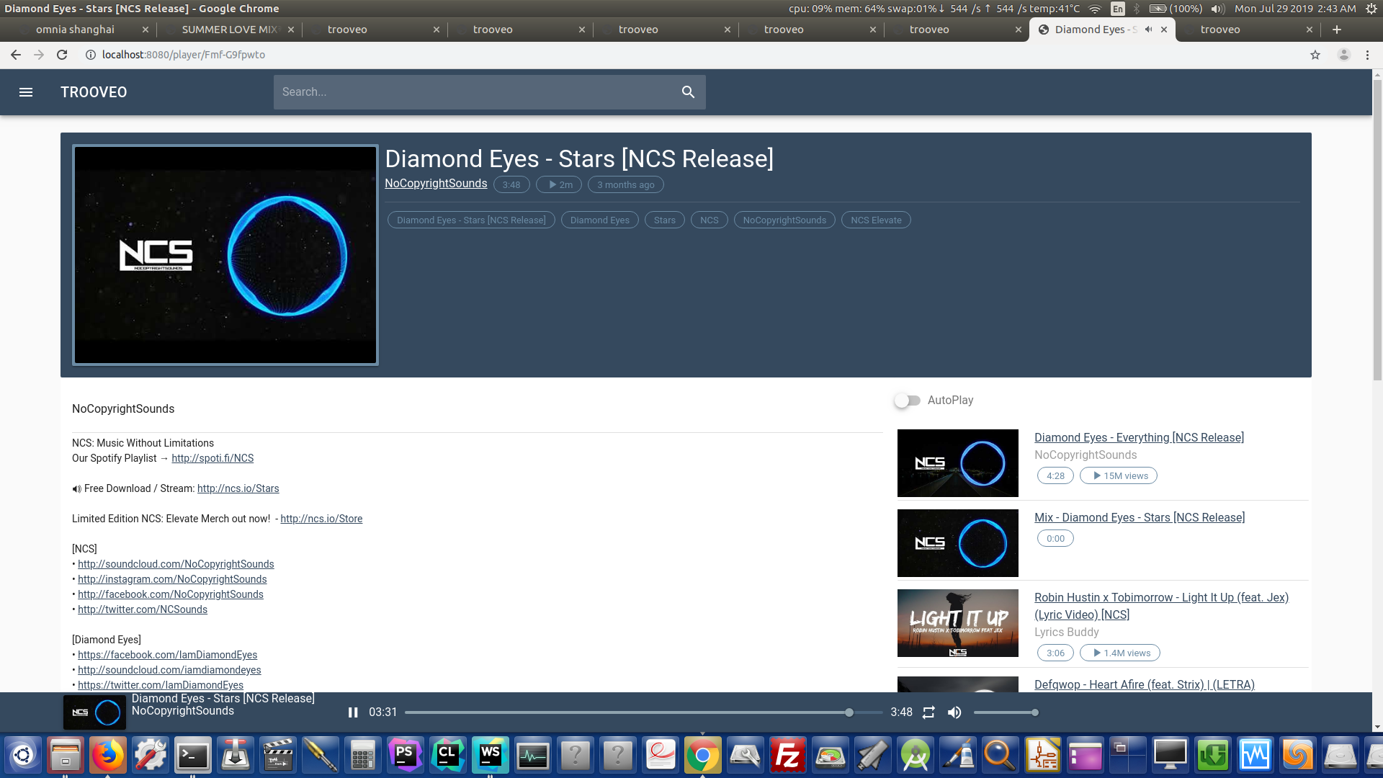Viewport: 1383px width, 778px height.
Task: Open FileZilla from the dock
Action: tap(787, 755)
